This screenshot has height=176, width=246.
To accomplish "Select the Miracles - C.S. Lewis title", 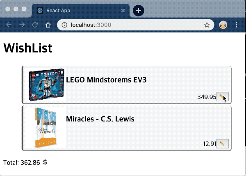I will point(100,119).
